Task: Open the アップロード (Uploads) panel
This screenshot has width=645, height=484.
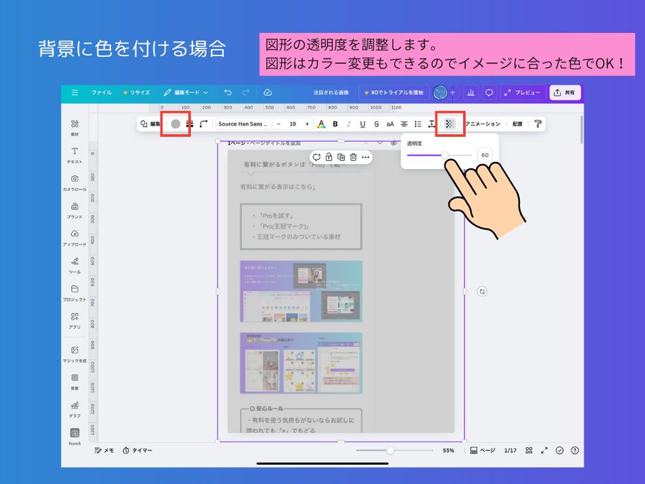Action: (74, 237)
